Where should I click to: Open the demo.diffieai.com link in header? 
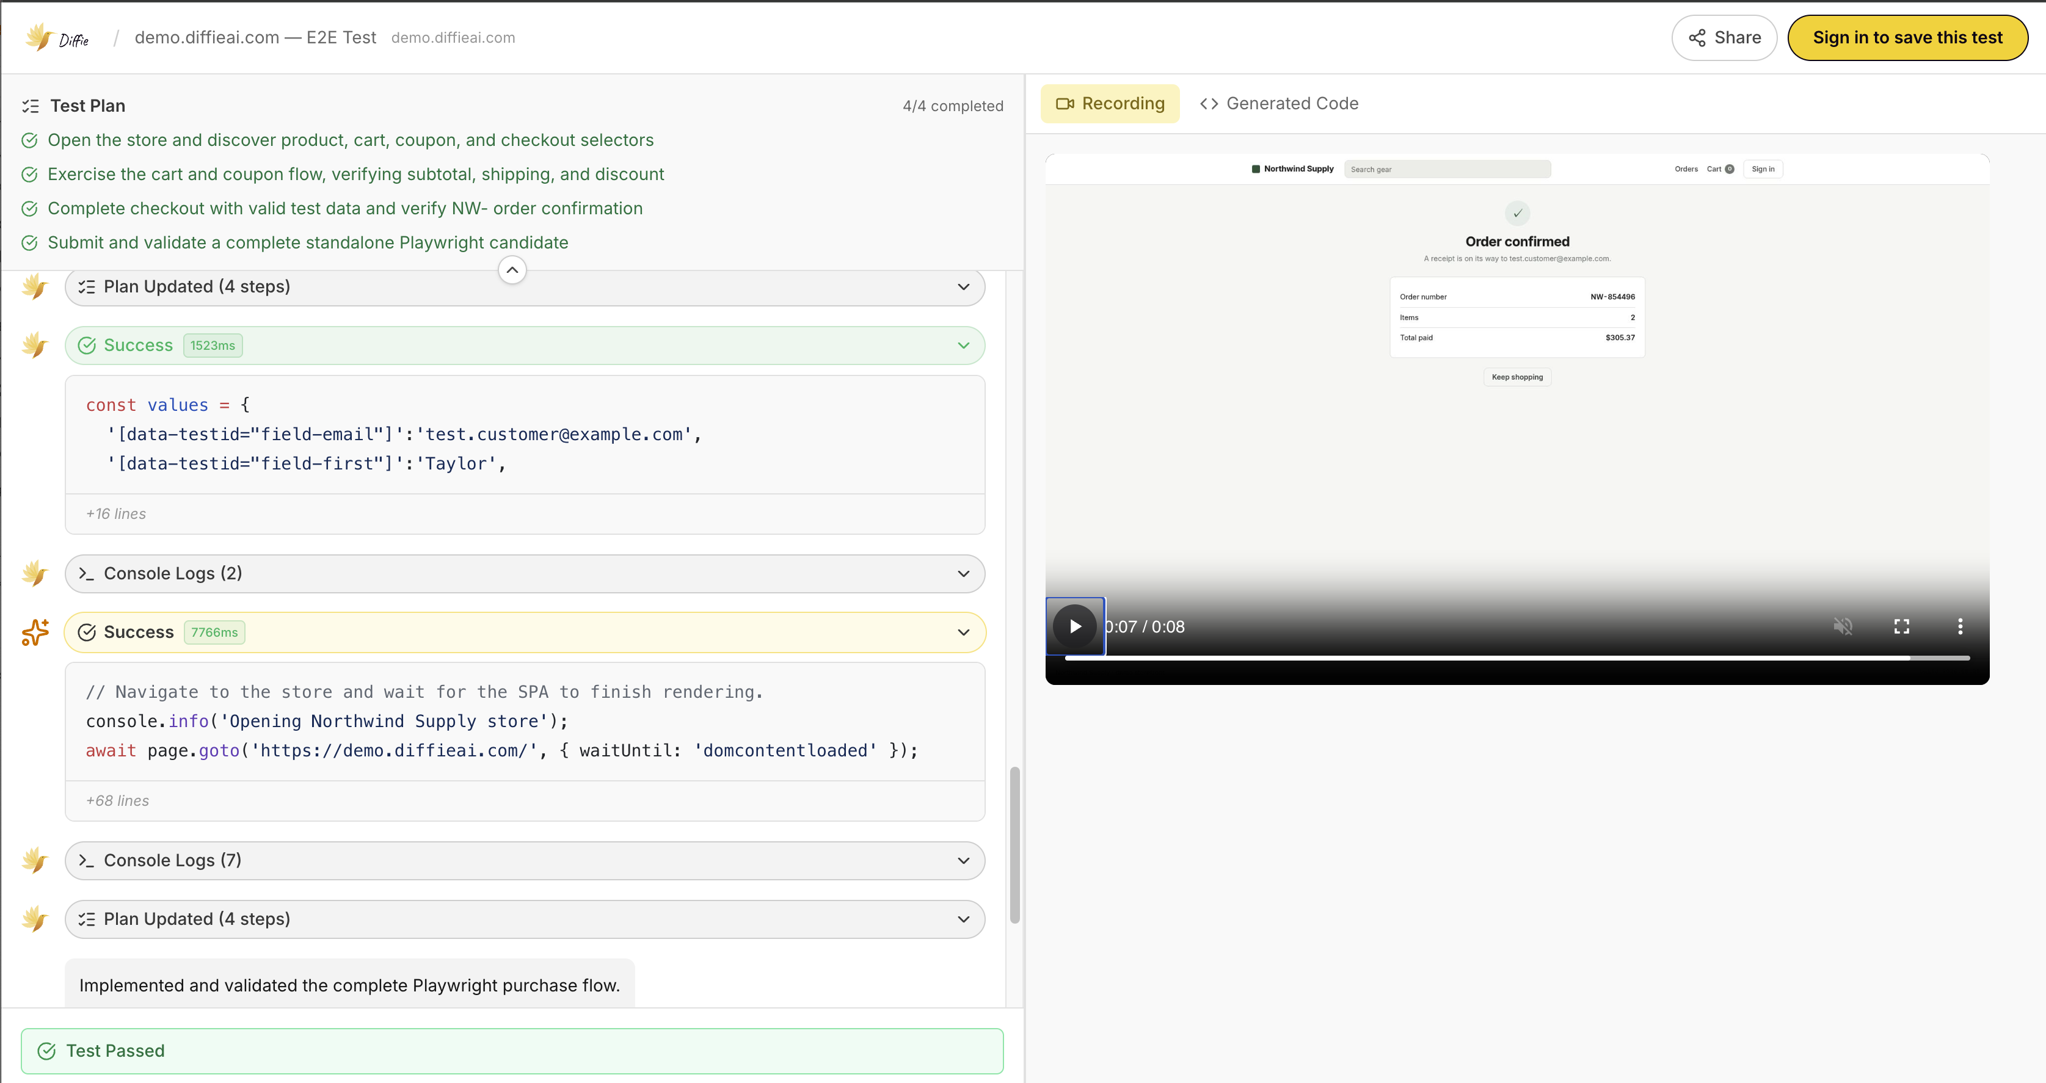453,37
